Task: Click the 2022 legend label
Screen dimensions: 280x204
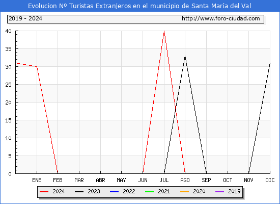Action: tap(129, 191)
